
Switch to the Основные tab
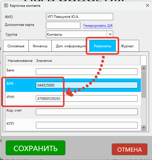click(16, 46)
